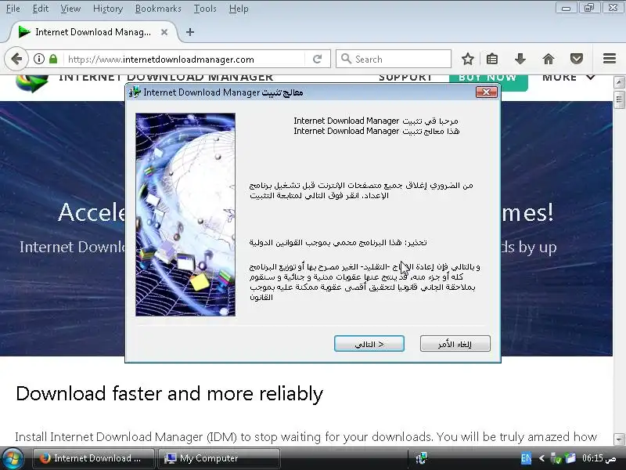The height and width of the screenshot is (470, 626).
Task: Click the network tray icon
Action: (x=556, y=458)
